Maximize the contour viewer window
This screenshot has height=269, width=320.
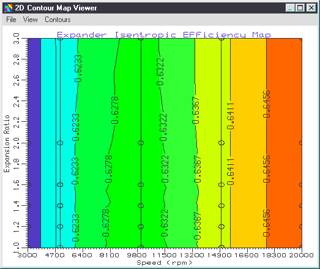[x=300, y=8]
